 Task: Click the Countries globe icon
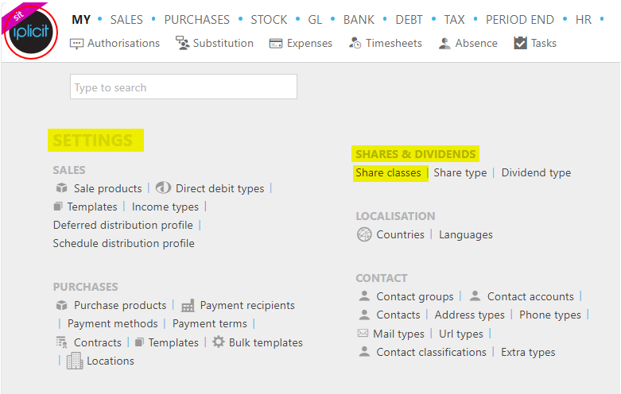pos(364,234)
